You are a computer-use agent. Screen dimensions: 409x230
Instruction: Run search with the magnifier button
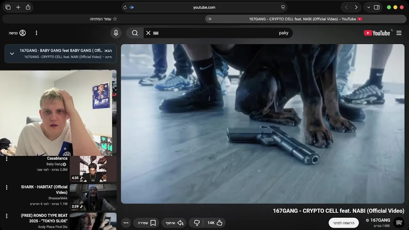coord(135,33)
